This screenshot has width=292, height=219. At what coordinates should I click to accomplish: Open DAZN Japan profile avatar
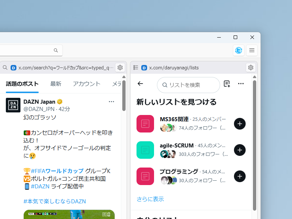point(13,105)
